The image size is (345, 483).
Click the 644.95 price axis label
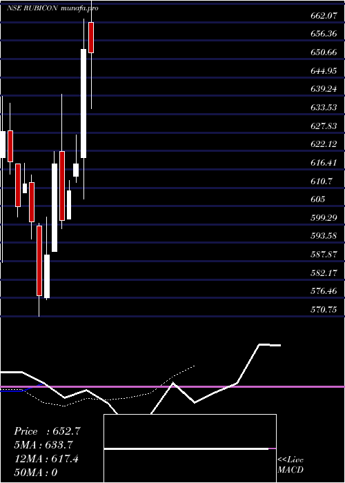coord(324,71)
